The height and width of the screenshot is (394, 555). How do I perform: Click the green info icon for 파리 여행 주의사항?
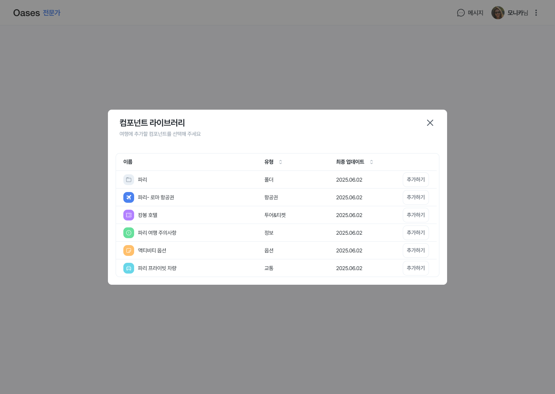click(129, 233)
